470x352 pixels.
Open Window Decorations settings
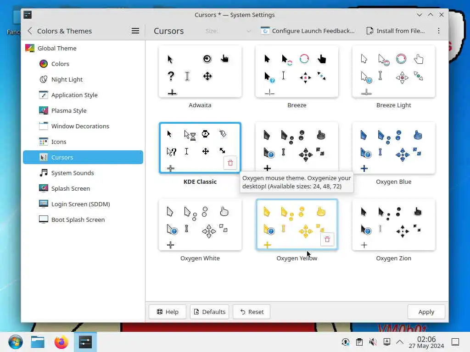tap(83, 126)
